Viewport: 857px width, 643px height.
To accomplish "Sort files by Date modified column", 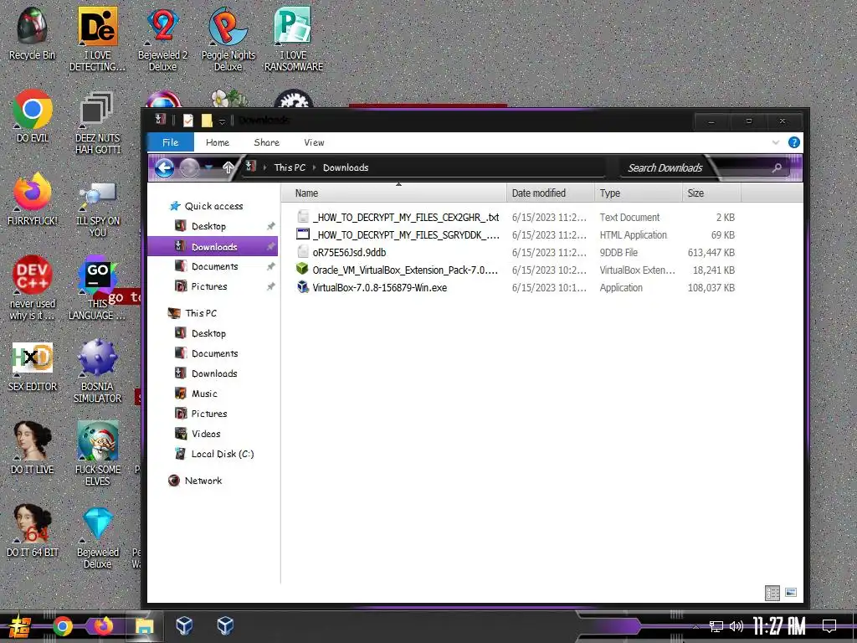I will click(551, 193).
